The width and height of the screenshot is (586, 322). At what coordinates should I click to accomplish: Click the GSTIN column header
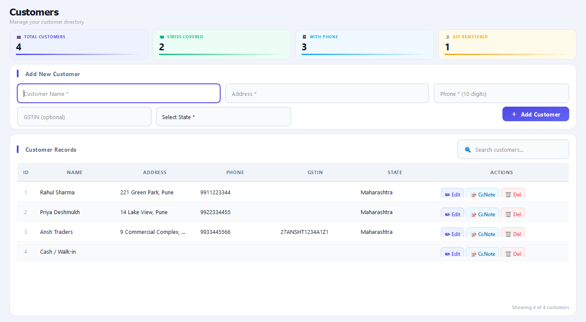[315, 172]
